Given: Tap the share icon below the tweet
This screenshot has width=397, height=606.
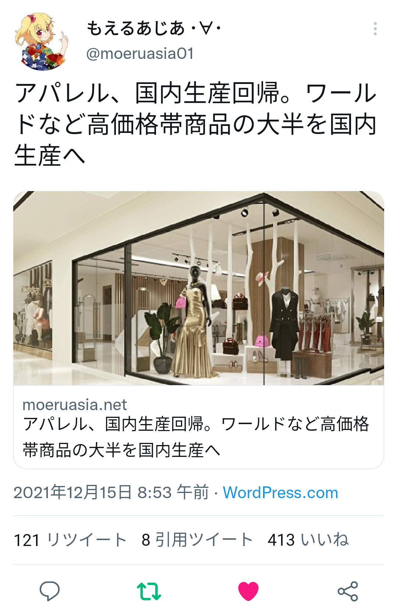Looking at the screenshot, I should 348,591.
